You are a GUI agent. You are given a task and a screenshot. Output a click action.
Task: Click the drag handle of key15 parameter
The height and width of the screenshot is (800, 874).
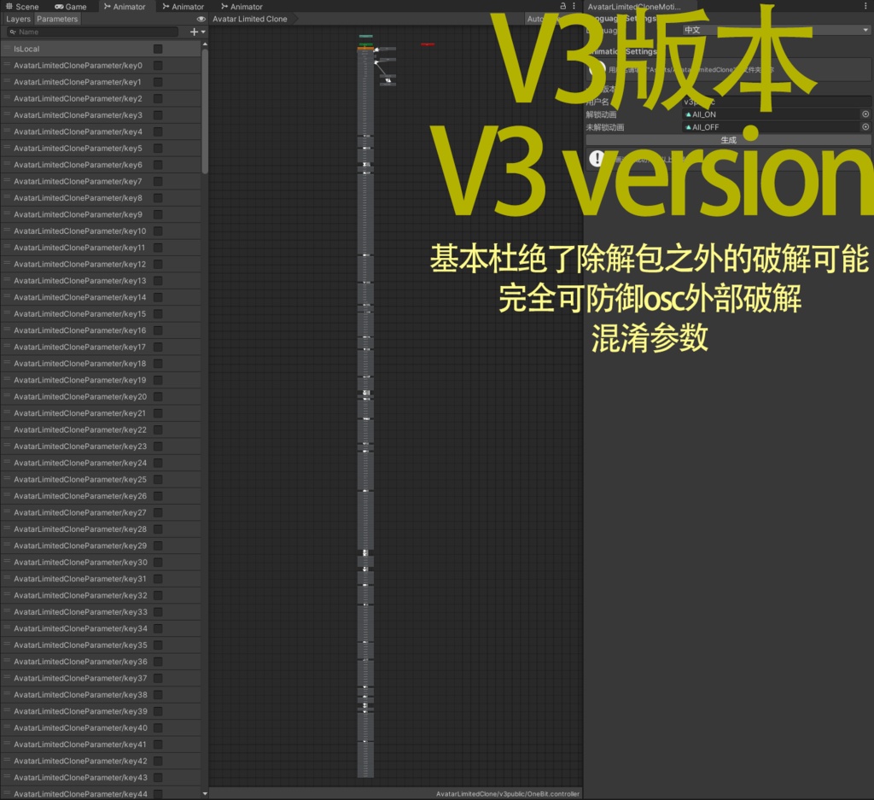pos(7,314)
